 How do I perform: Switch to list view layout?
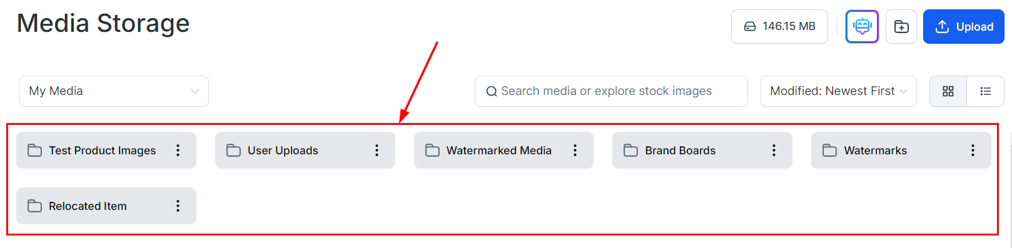tap(986, 91)
